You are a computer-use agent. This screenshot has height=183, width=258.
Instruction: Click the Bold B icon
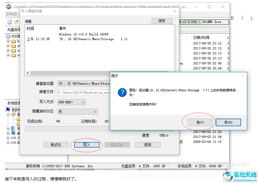[x=232, y=18]
